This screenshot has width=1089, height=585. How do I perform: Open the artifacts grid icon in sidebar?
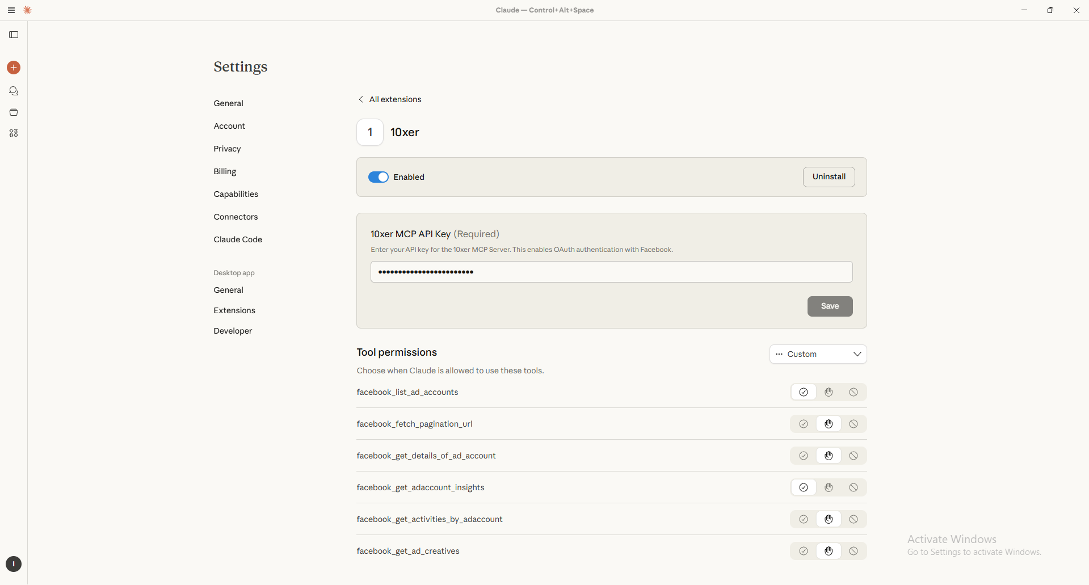tap(14, 133)
